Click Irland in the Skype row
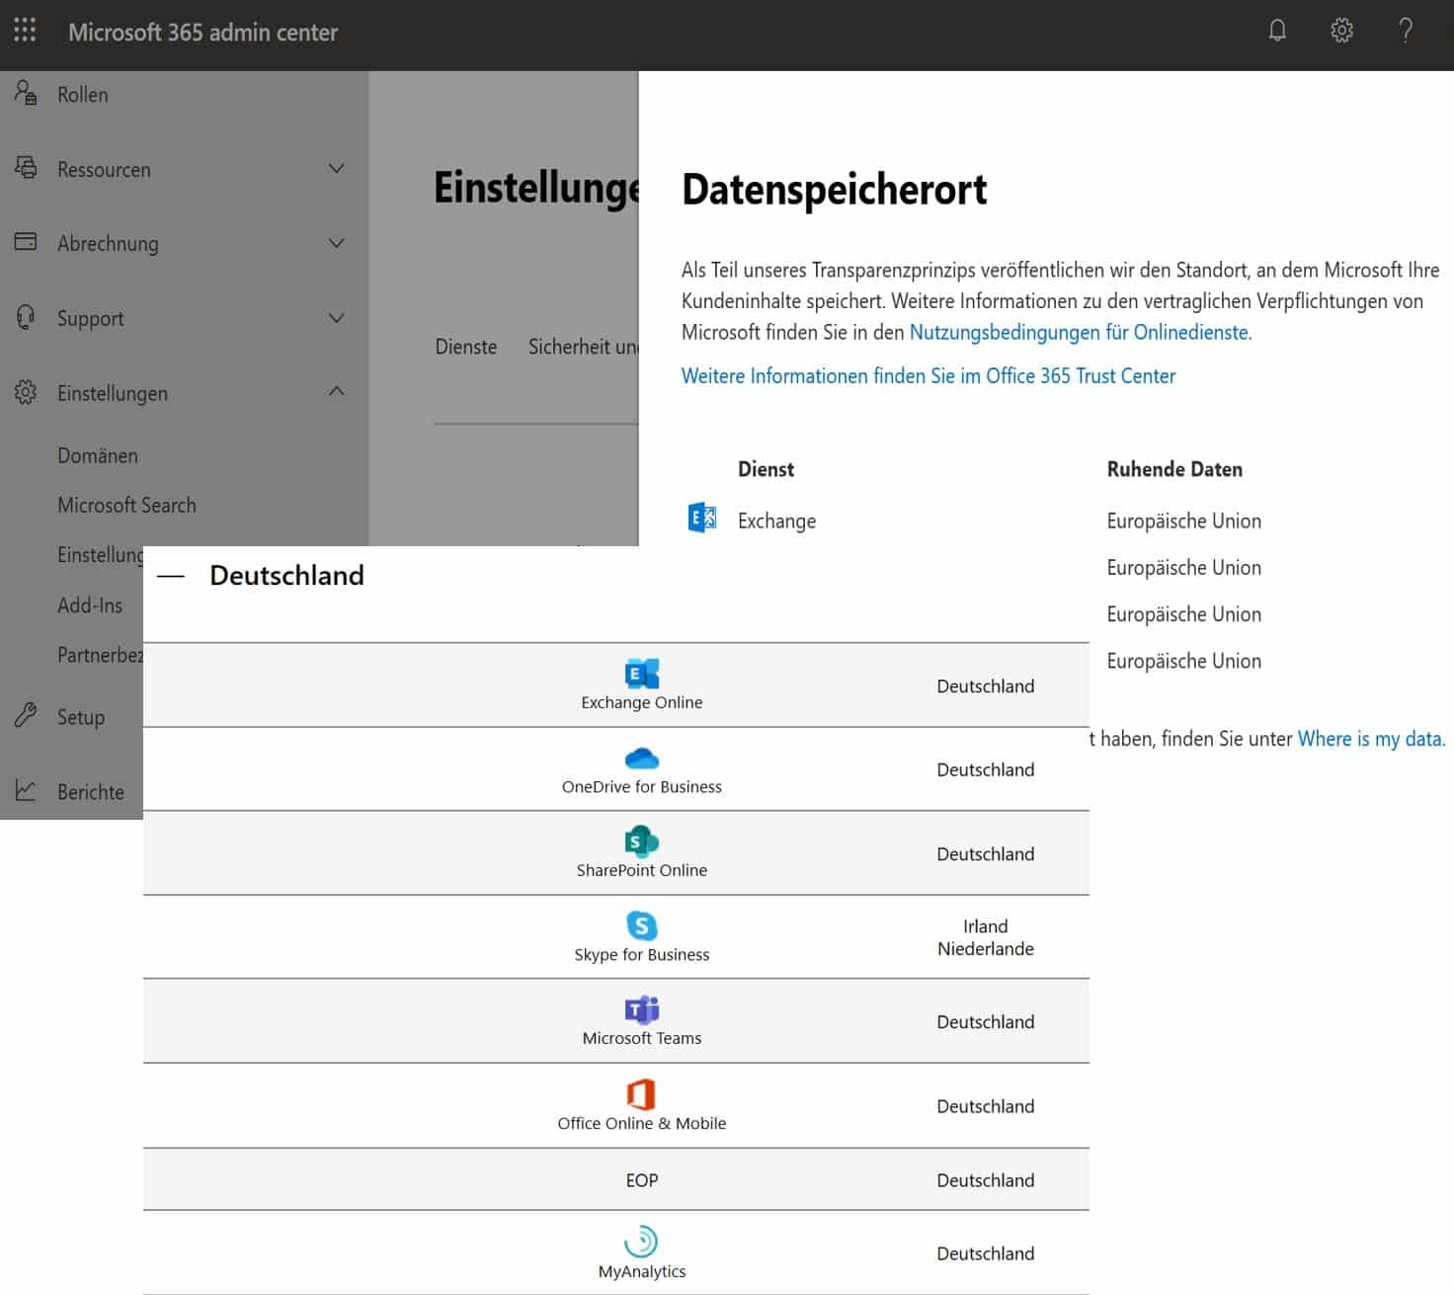This screenshot has height=1295, width=1454. 986,927
